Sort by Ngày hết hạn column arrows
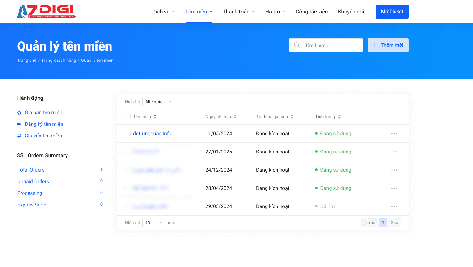473x267 pixels. point(235,117)
